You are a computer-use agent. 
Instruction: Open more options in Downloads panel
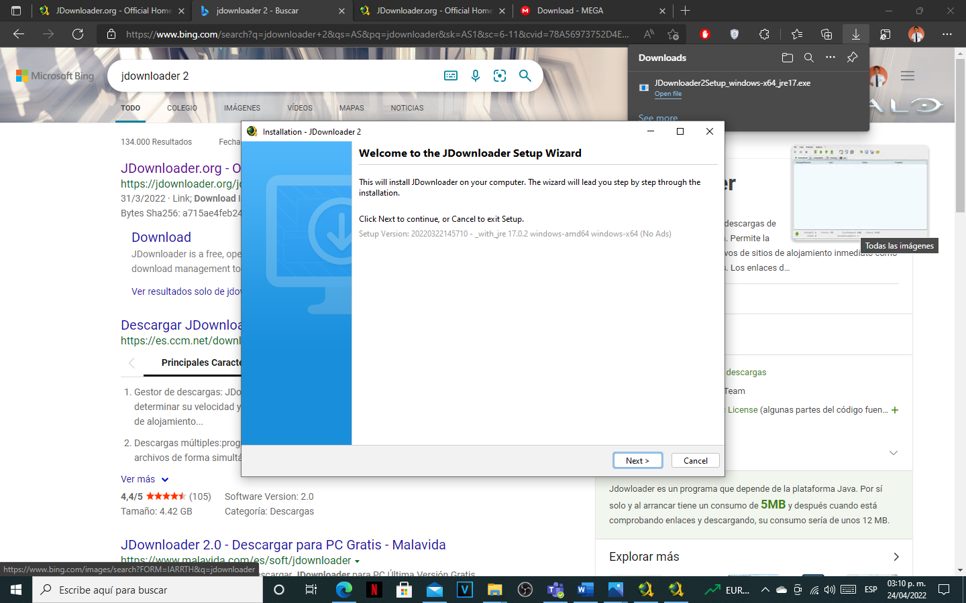click(830, 58)
